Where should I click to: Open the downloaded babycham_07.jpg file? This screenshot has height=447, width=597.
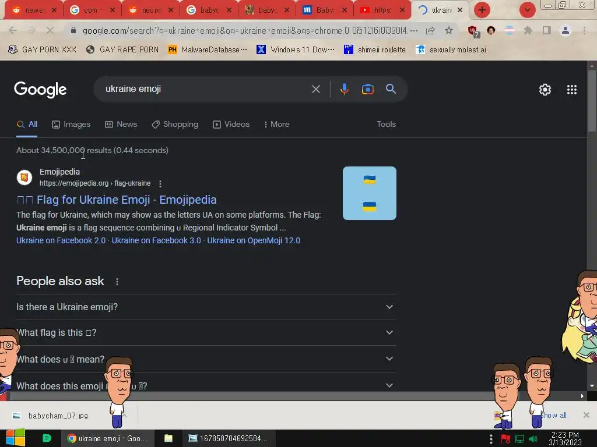[58, 416]
